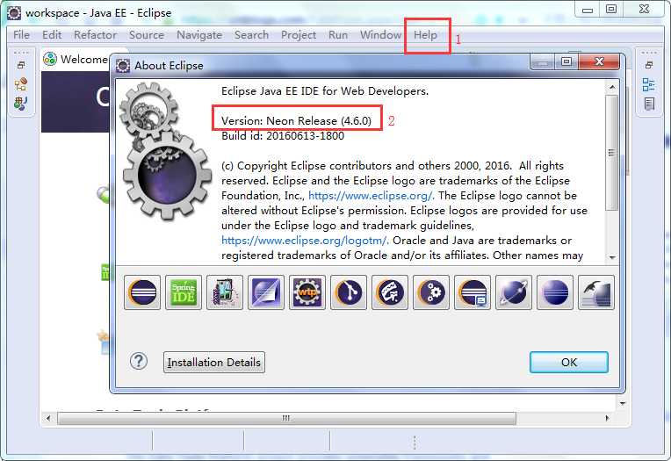Open the File menu
Viewport: 671px width, 461px height.
tap(21, 34)
